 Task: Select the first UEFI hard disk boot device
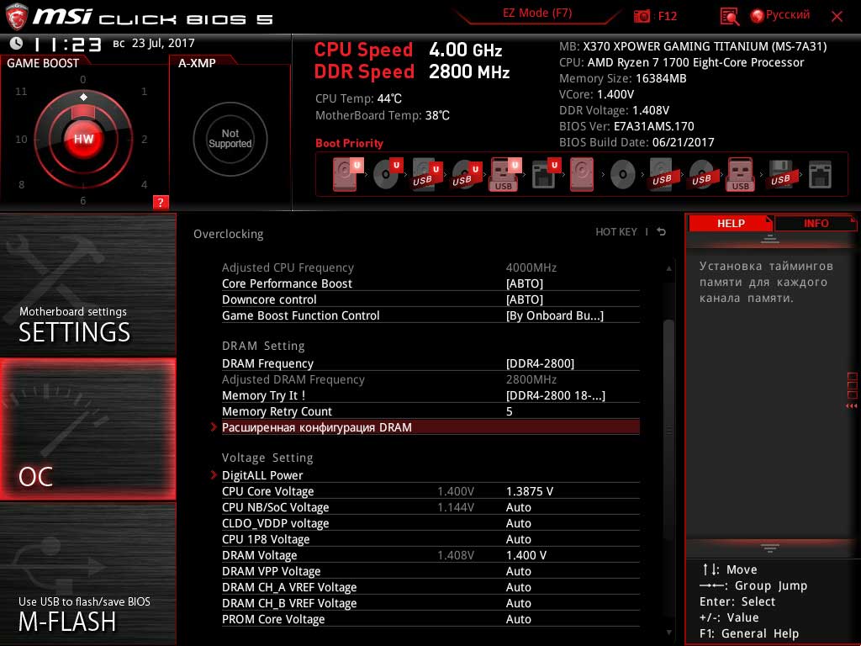tap(347, 174)
